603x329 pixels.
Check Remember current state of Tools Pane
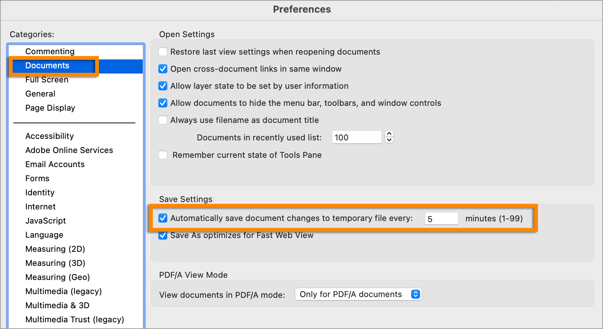coord(163,155)
